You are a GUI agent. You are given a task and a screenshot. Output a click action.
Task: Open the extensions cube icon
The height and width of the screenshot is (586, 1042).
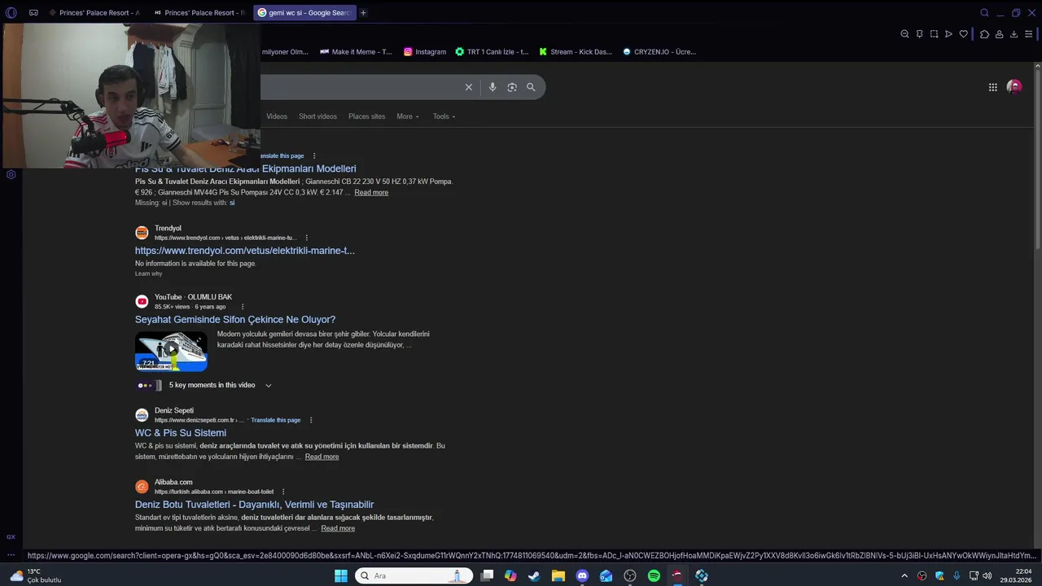coord(984,34)
